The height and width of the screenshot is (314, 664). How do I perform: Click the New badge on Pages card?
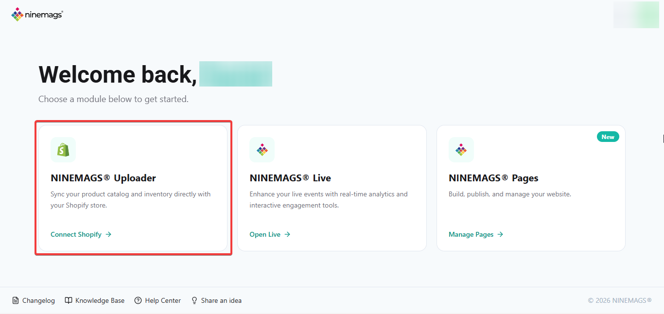[608, 137]
